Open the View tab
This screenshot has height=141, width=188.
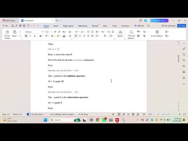tap(105, 26)
